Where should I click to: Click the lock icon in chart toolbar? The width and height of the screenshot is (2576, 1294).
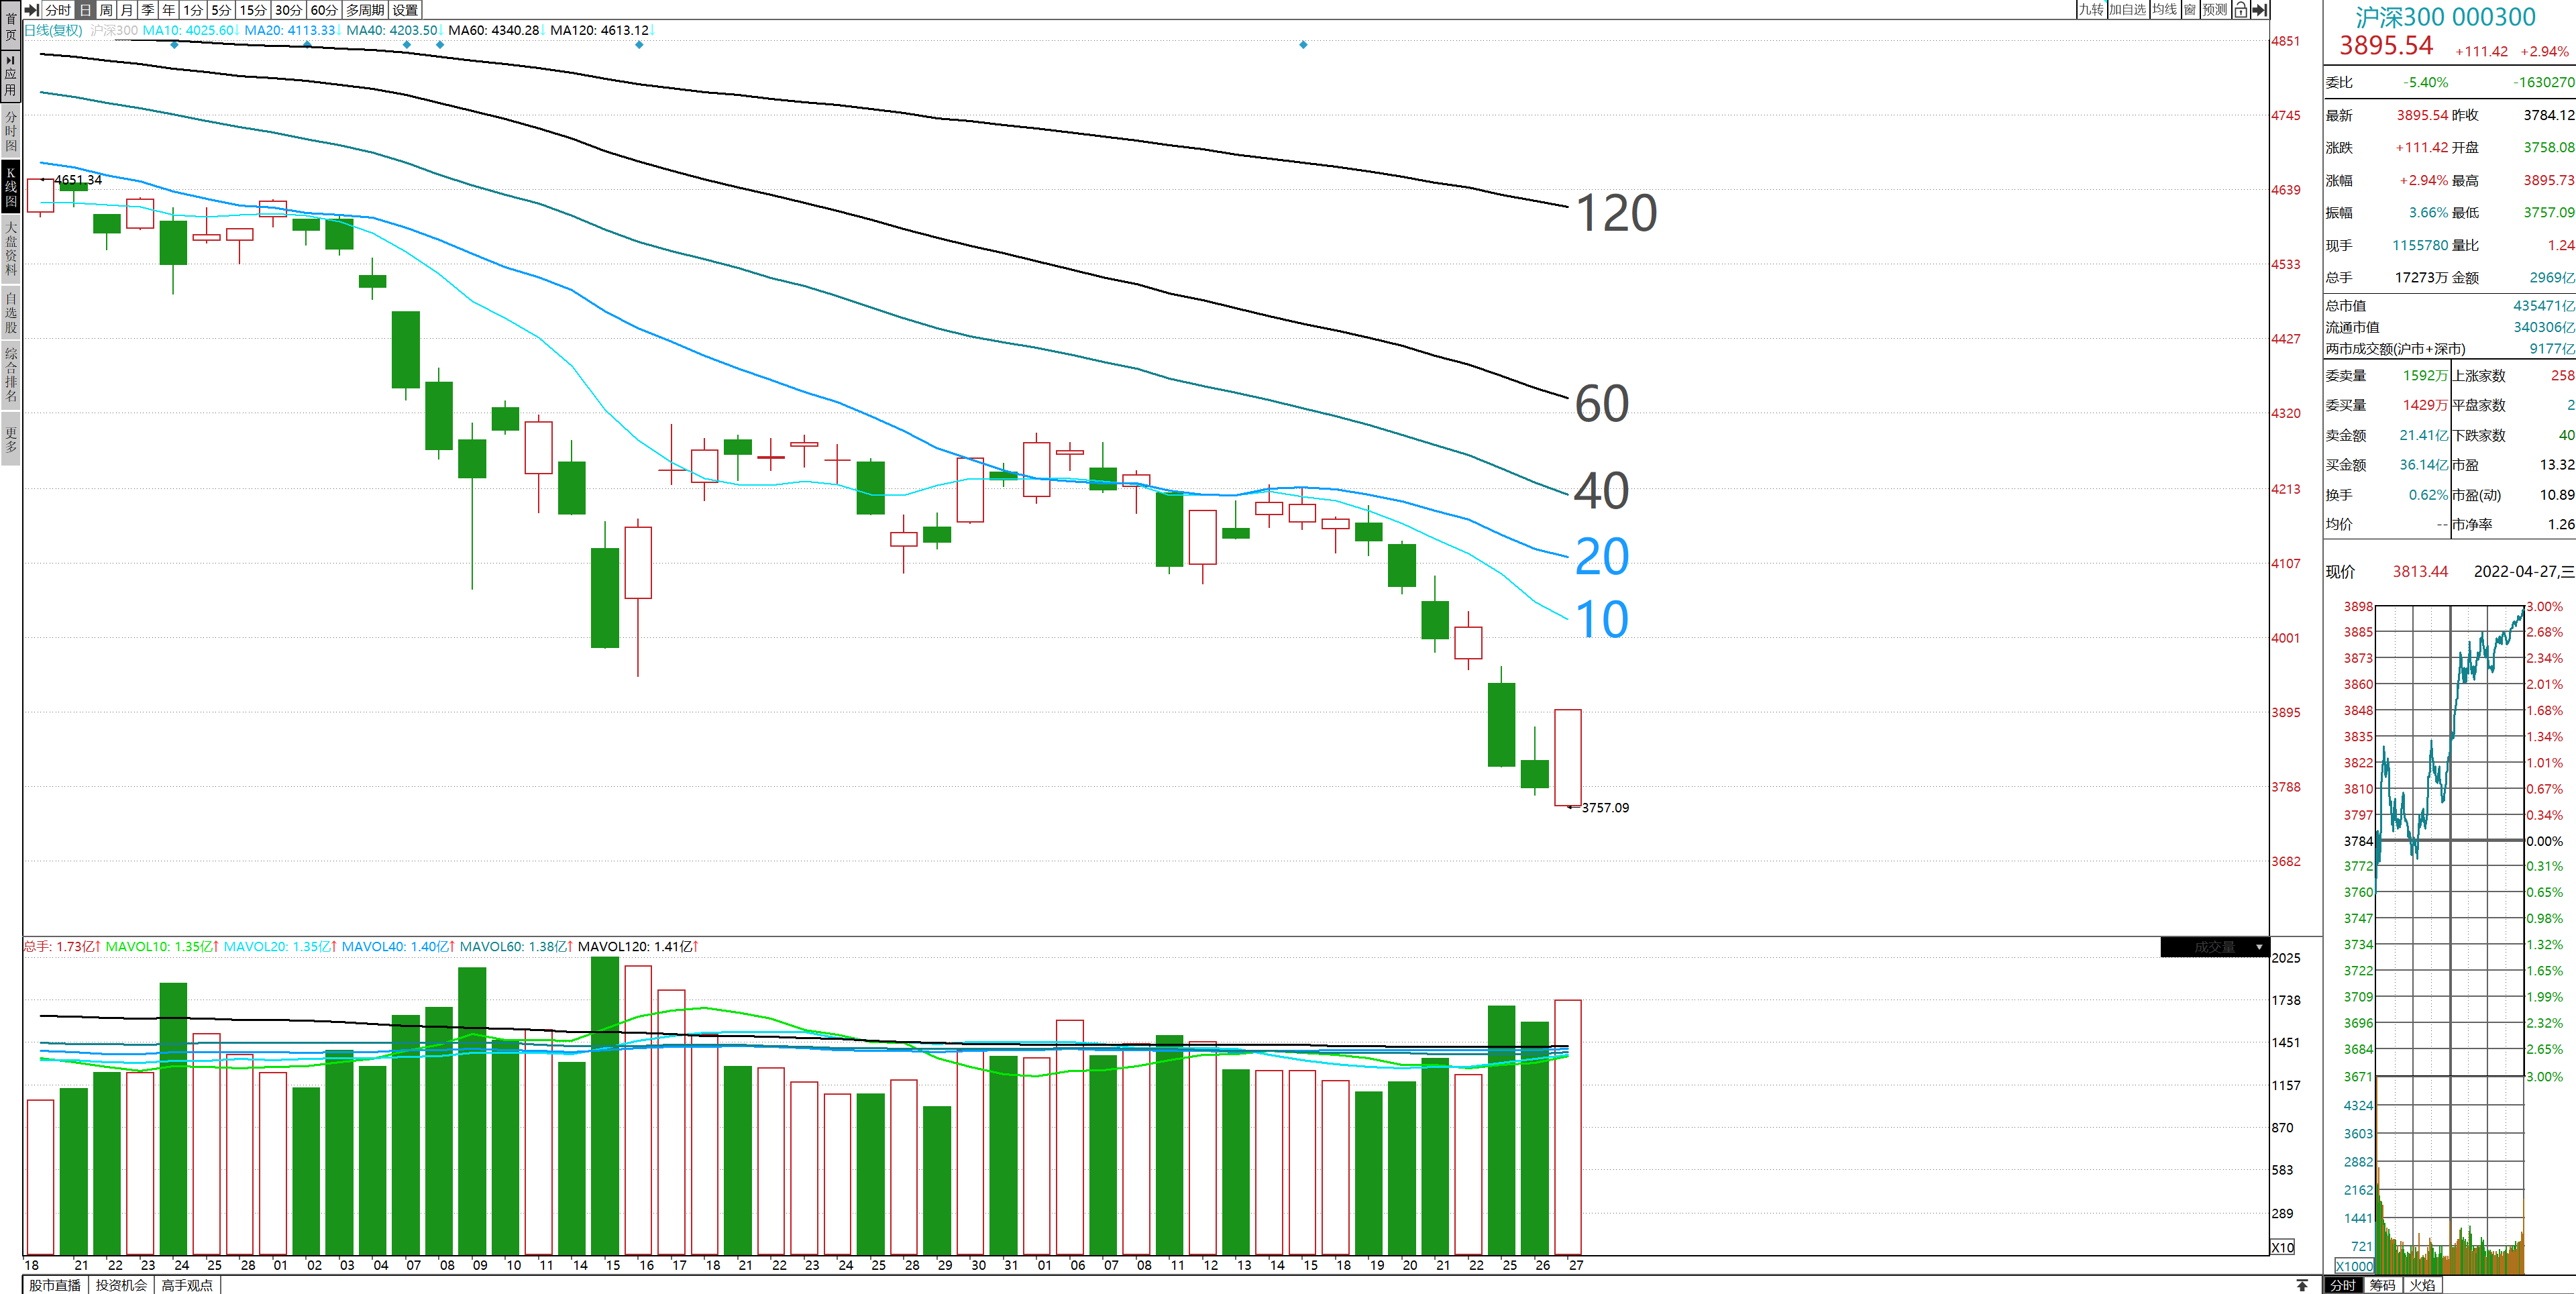(2240, 10)
